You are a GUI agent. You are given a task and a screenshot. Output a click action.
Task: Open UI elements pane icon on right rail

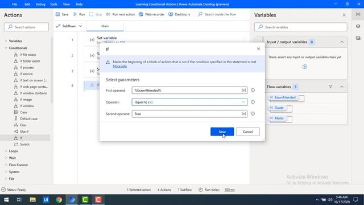tap(358, 26)
